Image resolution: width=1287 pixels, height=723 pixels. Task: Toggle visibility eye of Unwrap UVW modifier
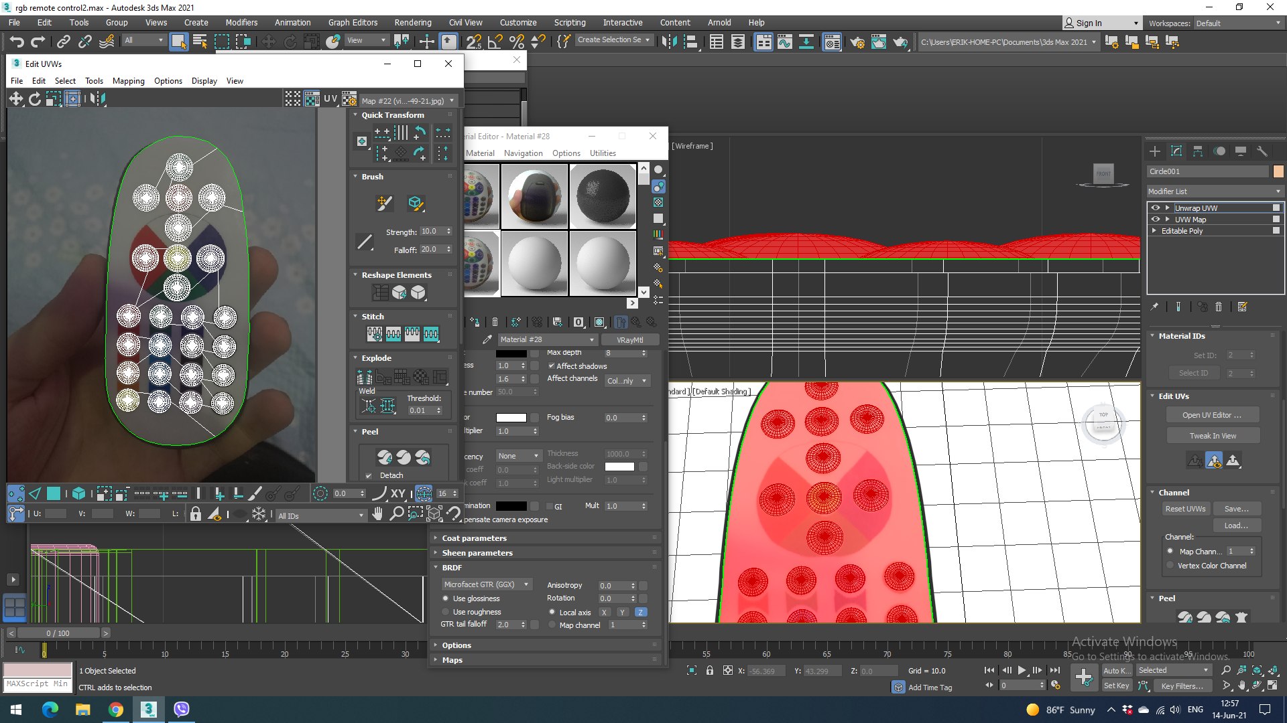pos(1155,208)
